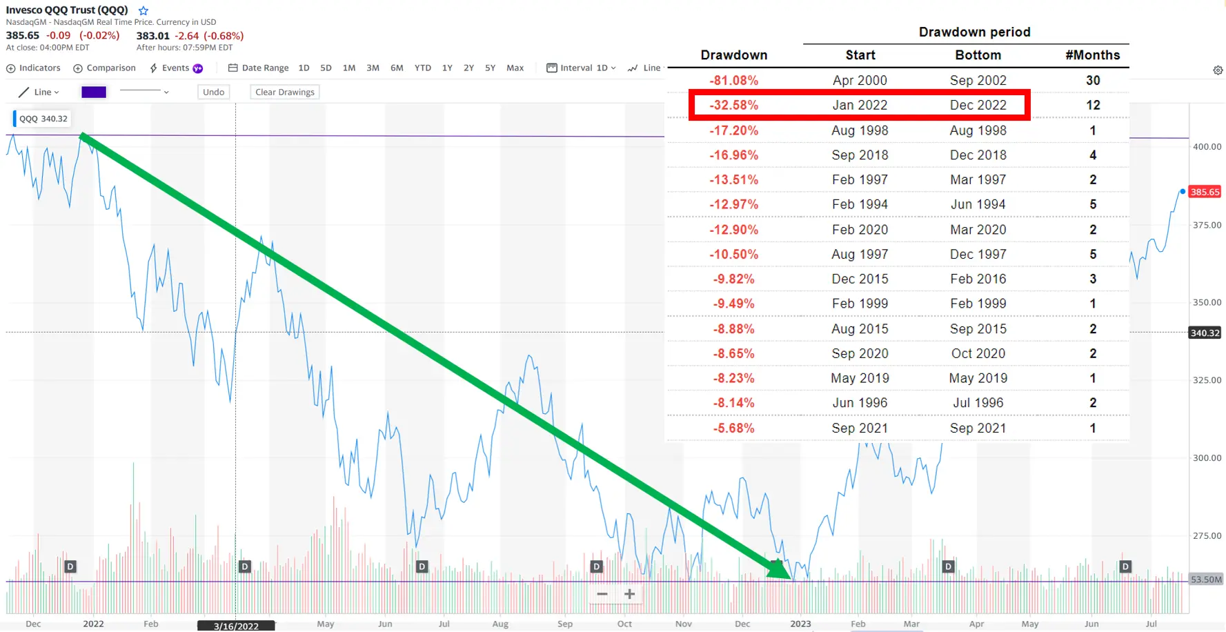The width and height of the screenshot is (1226, 632).
Task: Click the Clear Drawings button
Action: pyautogui.click(x=285, y=92)
